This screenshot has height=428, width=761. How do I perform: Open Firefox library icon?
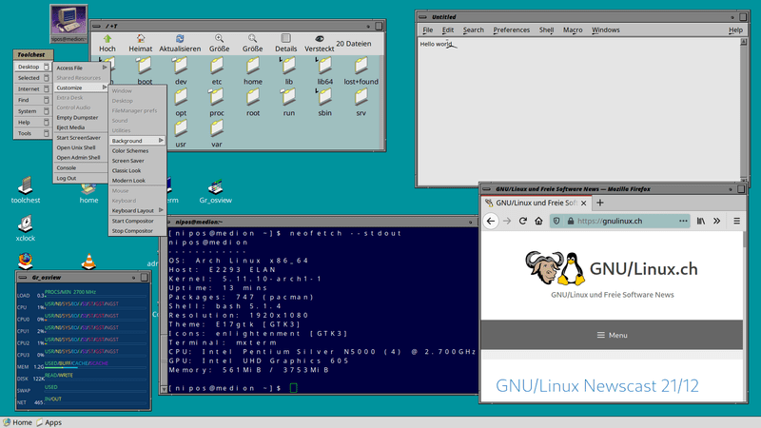[701, 221]
